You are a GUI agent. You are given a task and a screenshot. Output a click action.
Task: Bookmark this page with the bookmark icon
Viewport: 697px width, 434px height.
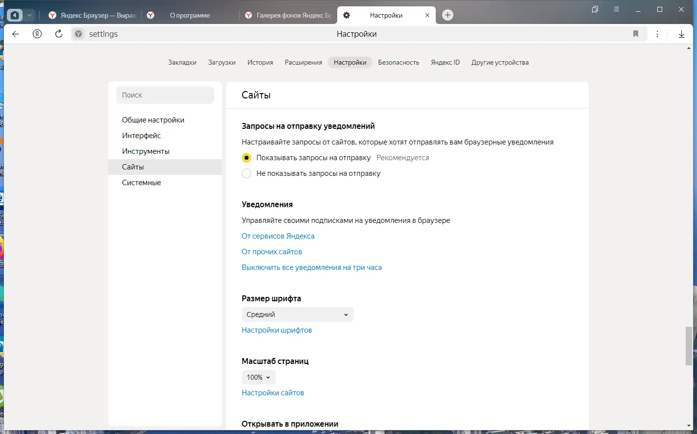pos(636,34)
